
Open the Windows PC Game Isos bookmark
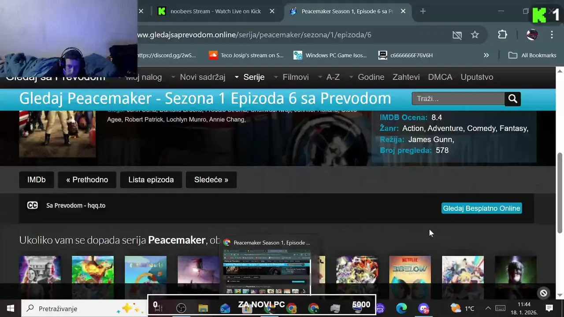(x=330, y=55)
